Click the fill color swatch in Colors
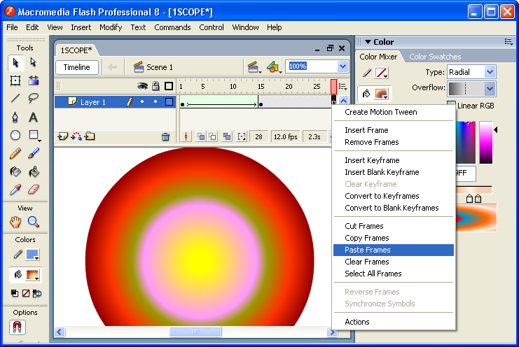 click(x=33, y=275)
